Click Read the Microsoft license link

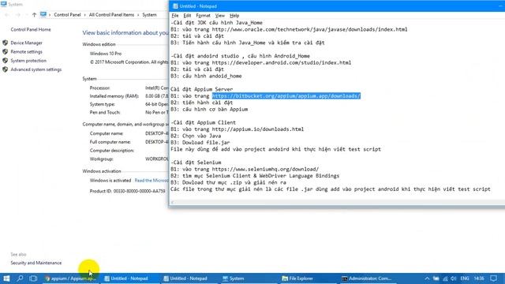pyautogui.click(x=151, y=181)
